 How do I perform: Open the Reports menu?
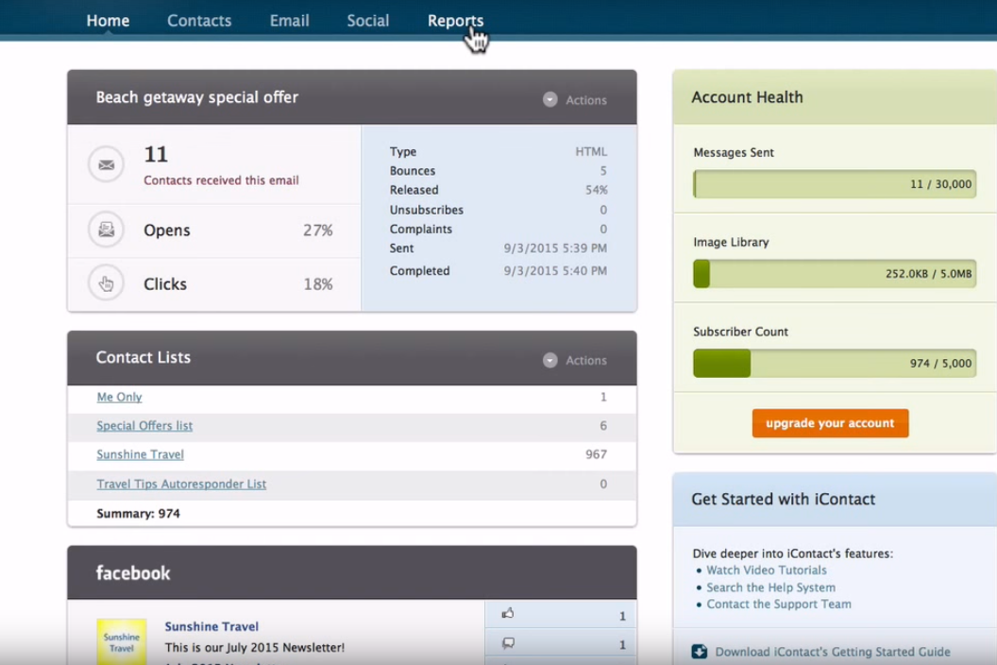coord(455,21)
